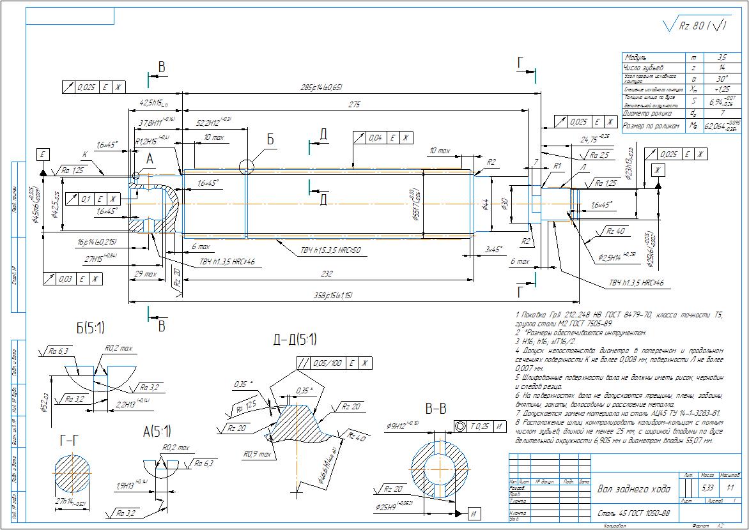Click the В-В hatched ring section
The width and height of the screenshot is (749, 530).
440,468
